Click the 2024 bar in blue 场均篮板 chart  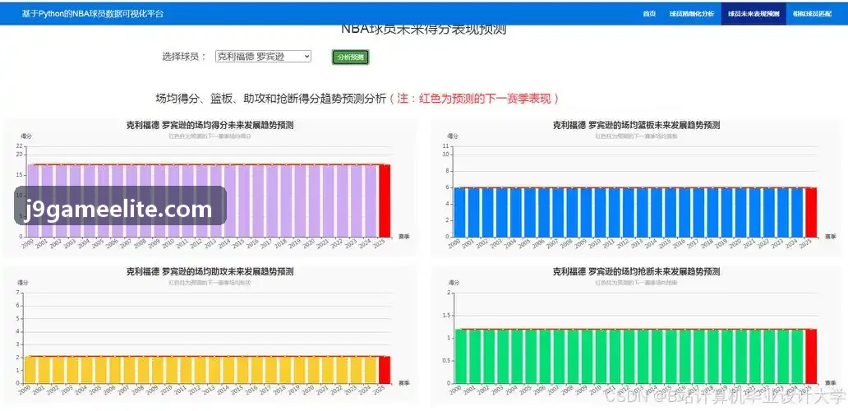point(796,212)
